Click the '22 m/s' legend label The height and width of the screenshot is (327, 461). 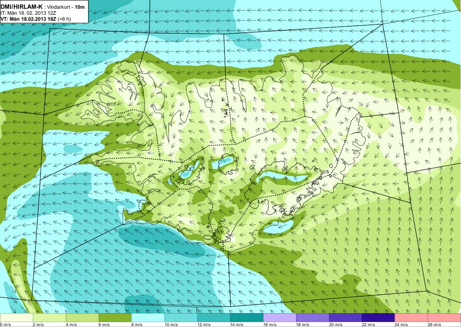point(368,325)
